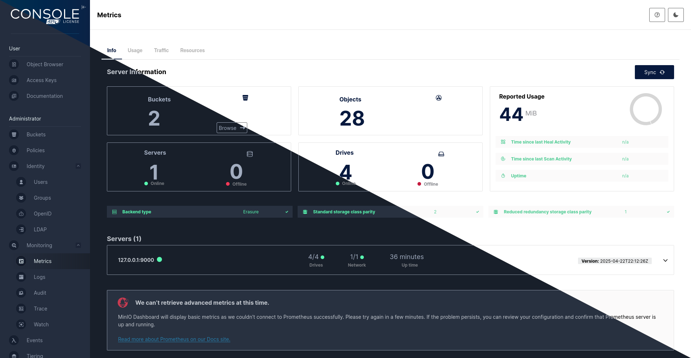
Task: Click Time since last Scan Activity
Action: tap(582, 159)
